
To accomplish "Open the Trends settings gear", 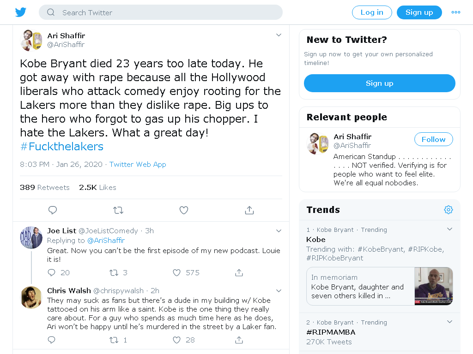I will (448, 210).
